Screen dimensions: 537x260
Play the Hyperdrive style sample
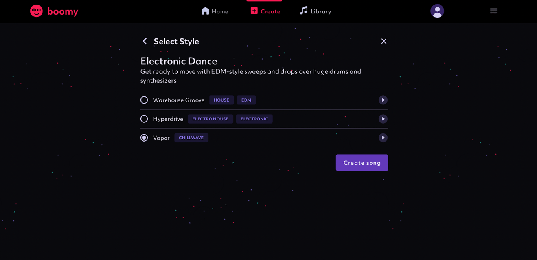click(383, 119)
